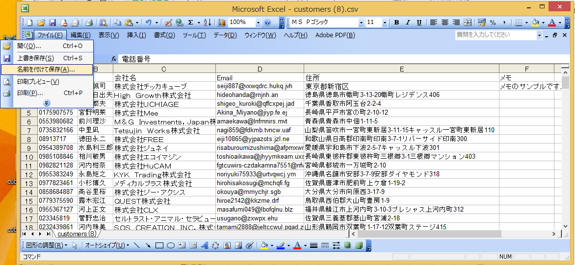Open the Chart Wizard icon
The height and width of the screenshot is (265, 575).
pos(221,23)
